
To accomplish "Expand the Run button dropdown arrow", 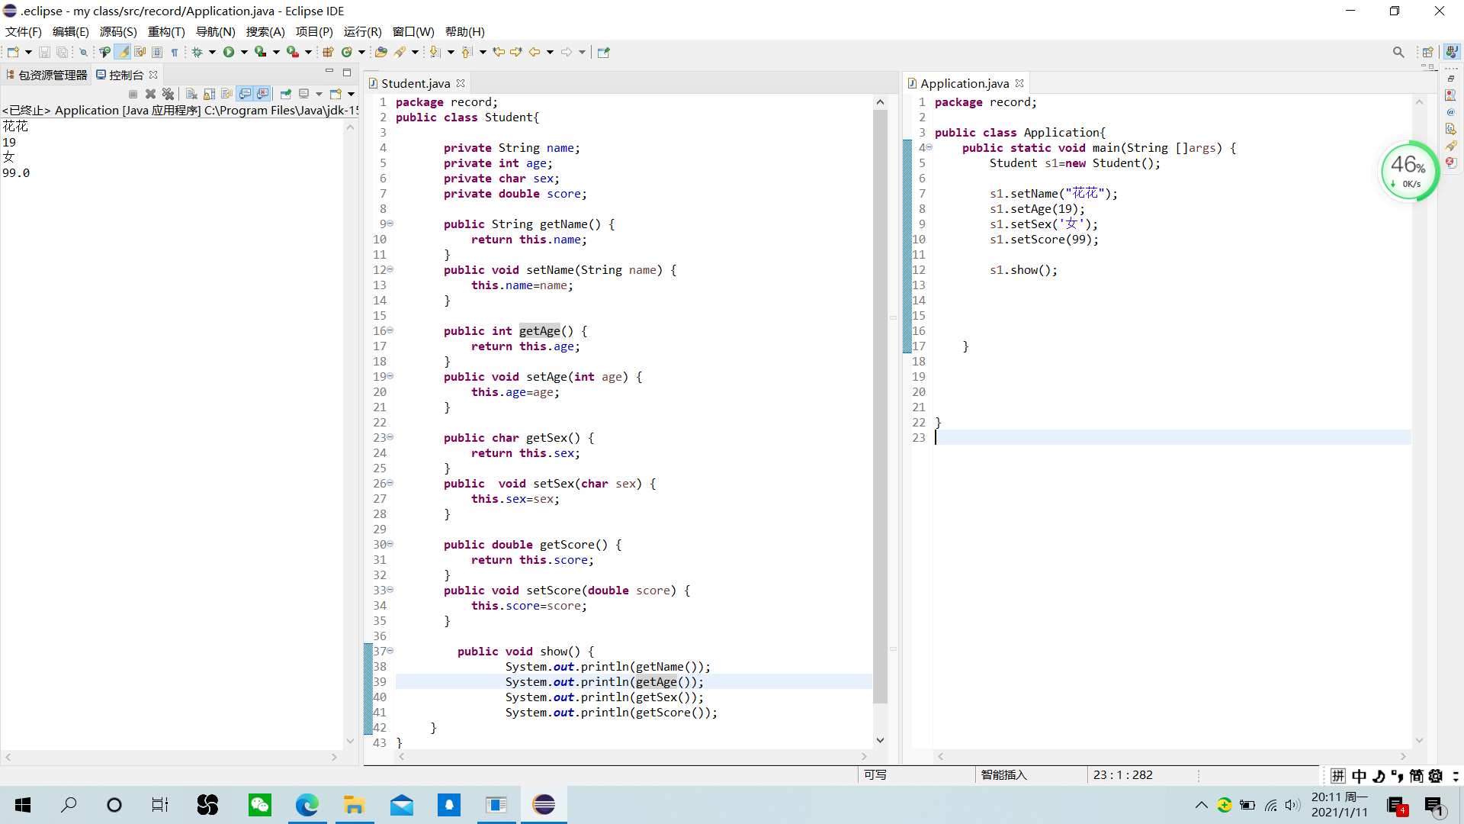I will (244, 52).
